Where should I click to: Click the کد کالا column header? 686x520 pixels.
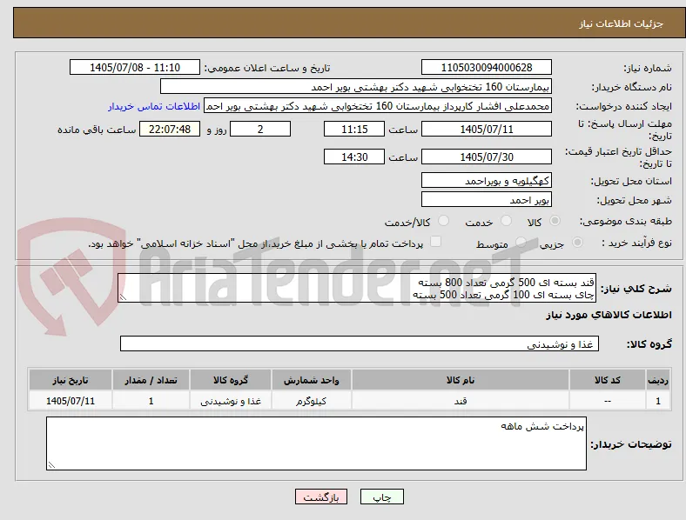click(608, 380)
